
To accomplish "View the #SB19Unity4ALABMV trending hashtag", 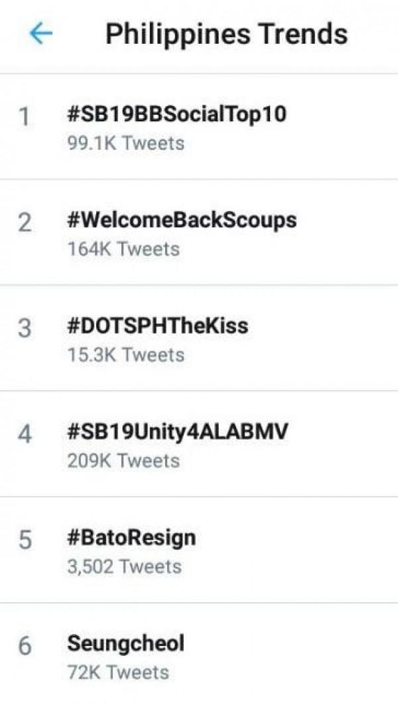I will point(178,432).
